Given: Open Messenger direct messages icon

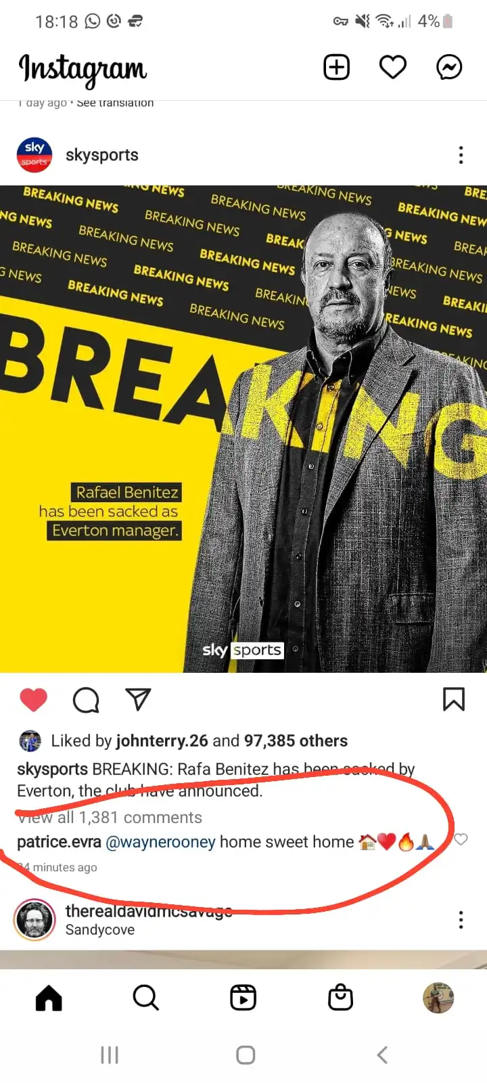Looking at the screenshot, I should coord(449,67).
